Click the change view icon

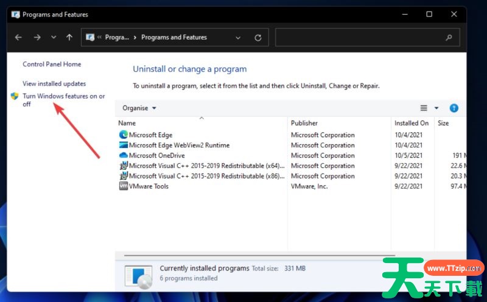(424, 108)
